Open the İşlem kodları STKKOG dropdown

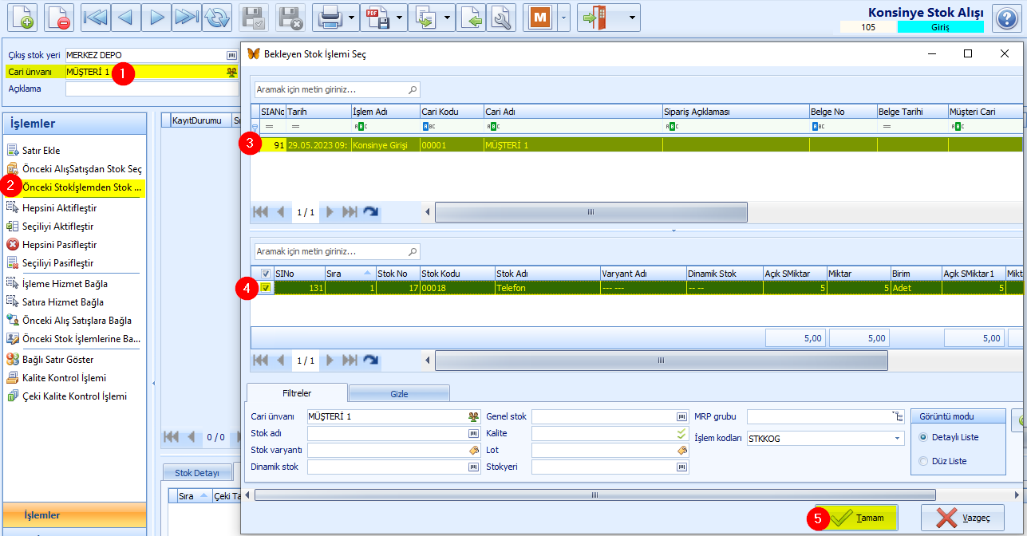point(898,438)
